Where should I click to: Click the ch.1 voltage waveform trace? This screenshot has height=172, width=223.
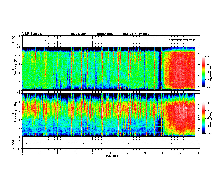[x=109, y=40]
